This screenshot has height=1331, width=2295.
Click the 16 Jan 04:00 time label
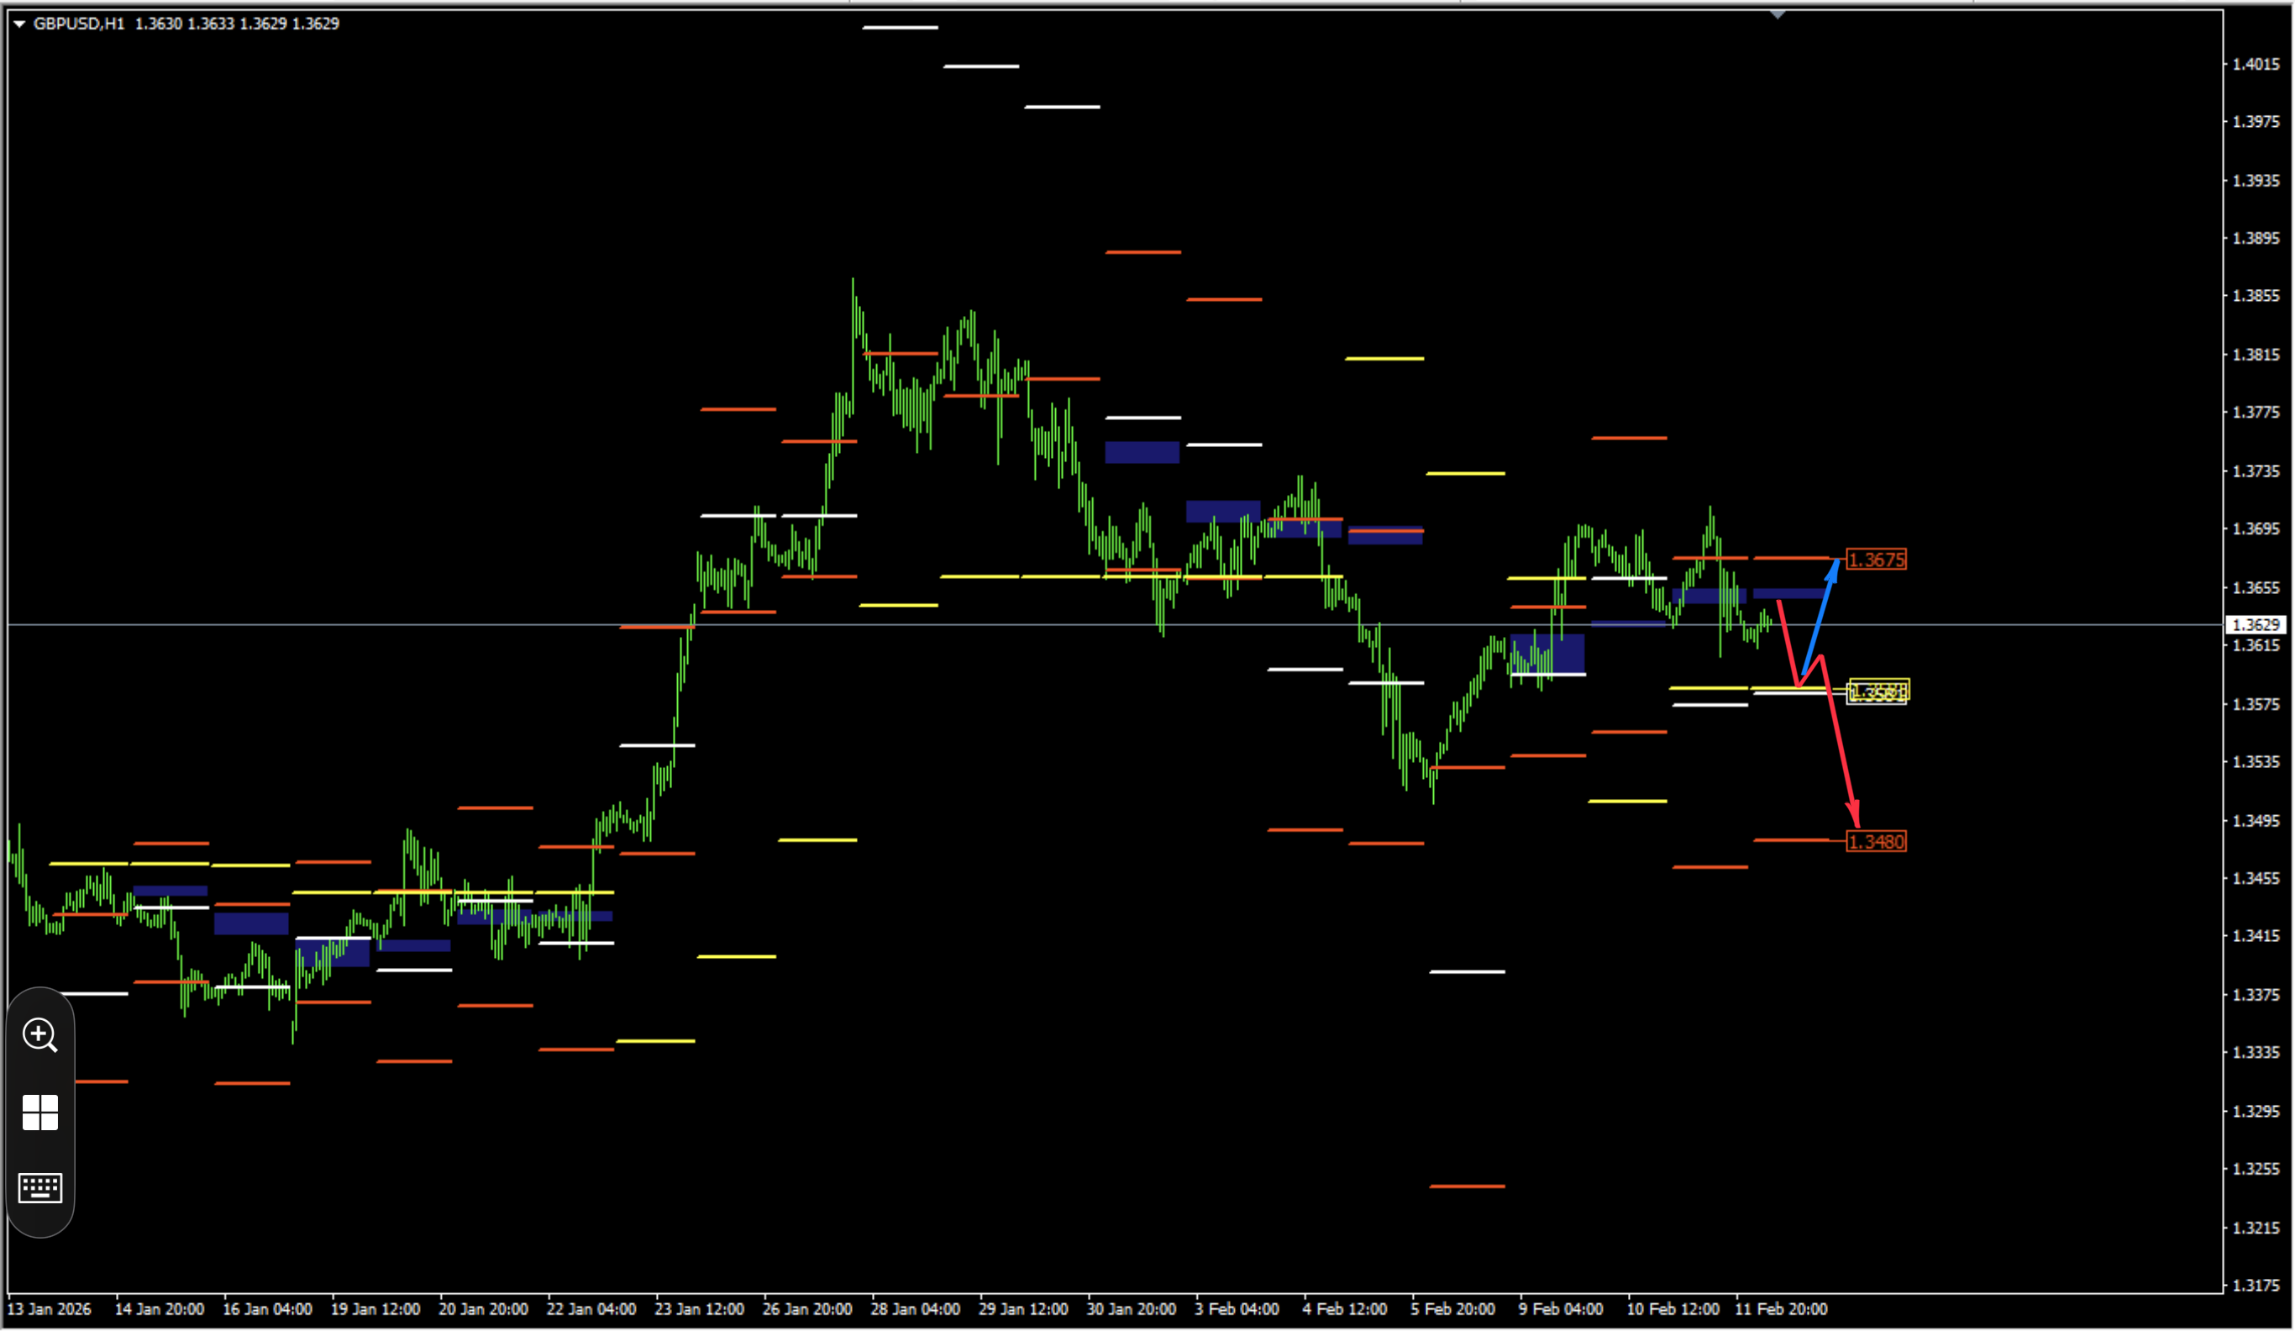point(268,1309)
